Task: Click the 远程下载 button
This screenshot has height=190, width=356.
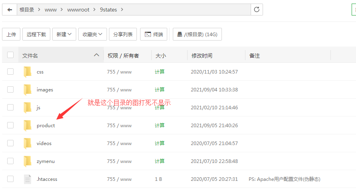Action: pyautogui.click(x=36, y=34)
